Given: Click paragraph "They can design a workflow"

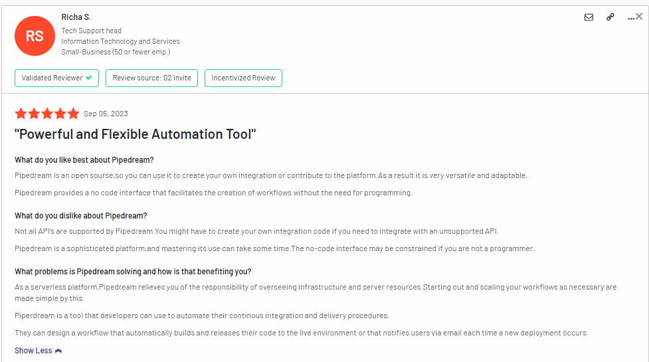Looking at the screenshot, I should [302, 333].
